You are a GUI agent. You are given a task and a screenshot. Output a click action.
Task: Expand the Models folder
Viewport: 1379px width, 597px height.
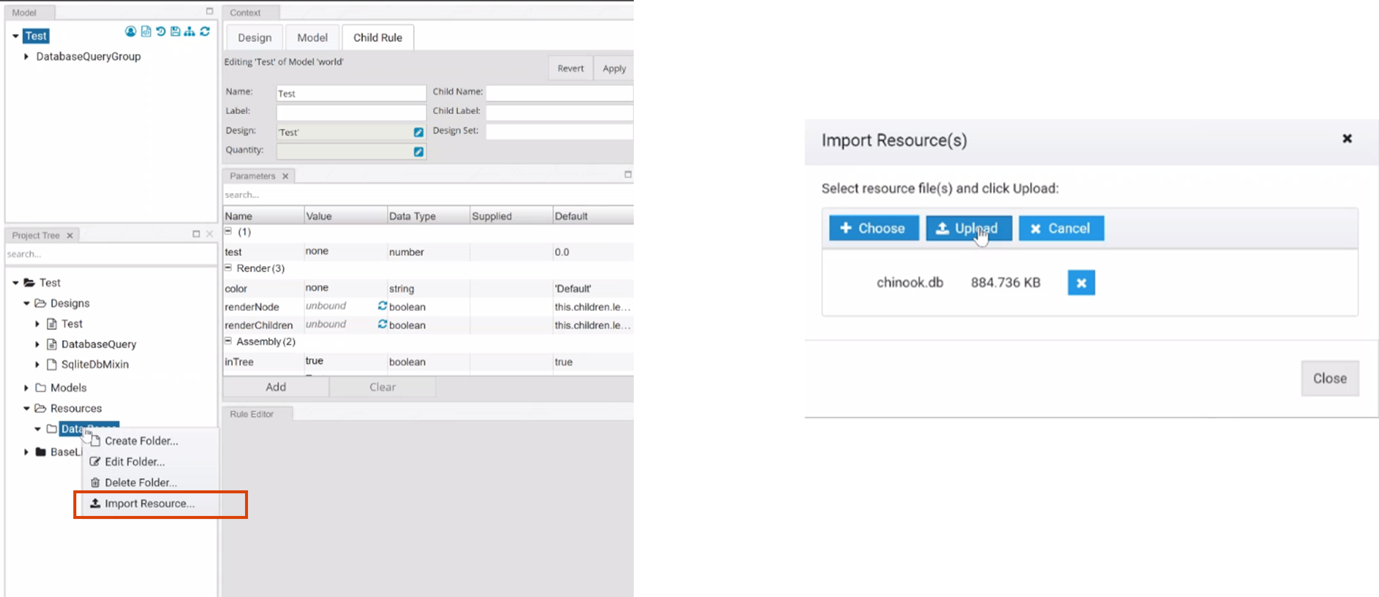[x=26, y=388]
